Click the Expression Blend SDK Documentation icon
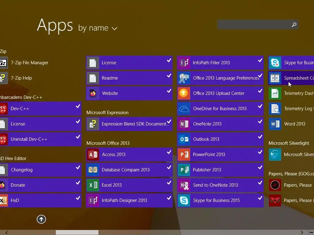The height and width of the screenshot is (235, 314). tap(93, 124)
